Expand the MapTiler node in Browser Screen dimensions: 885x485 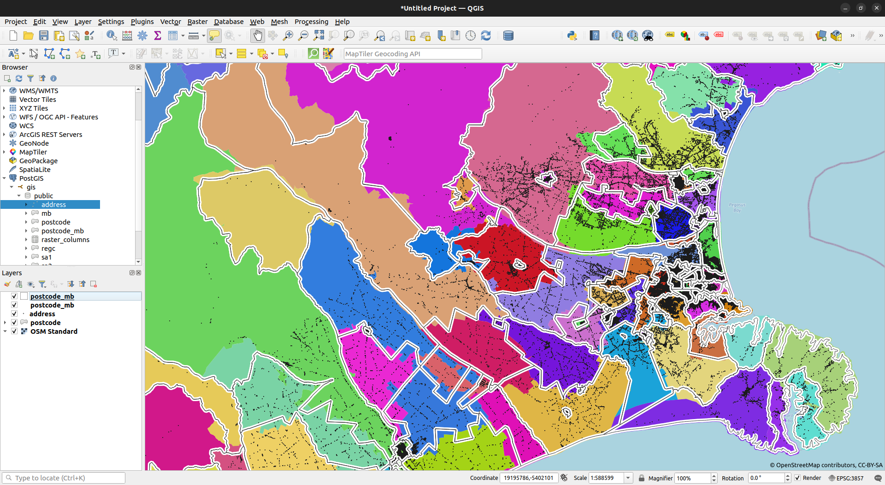[4, 152]
